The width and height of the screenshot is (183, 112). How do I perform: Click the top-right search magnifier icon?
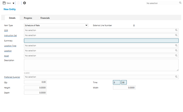tap(180, 3)
